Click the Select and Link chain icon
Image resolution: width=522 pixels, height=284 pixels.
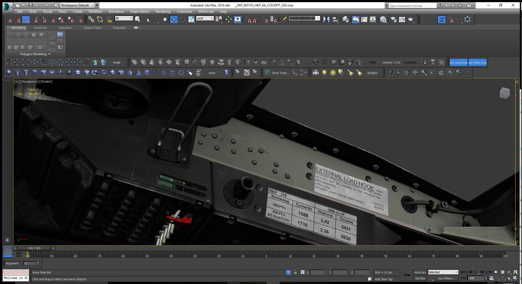[x=91, y=19]
